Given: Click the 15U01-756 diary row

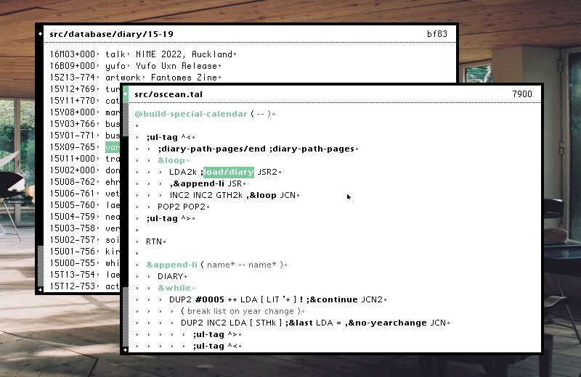Looking at the screenshot, I should 84,252.
